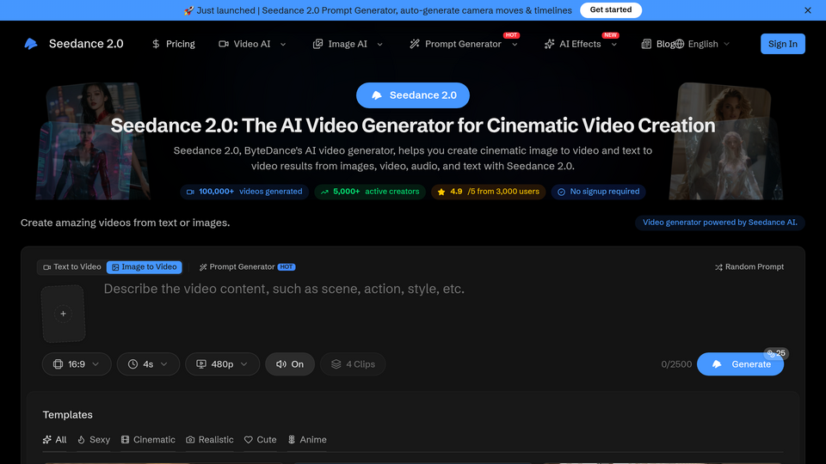826x464 pixels.
Task: Open the Prompt Generator tab with HOT tag
Action: (247, 267)
